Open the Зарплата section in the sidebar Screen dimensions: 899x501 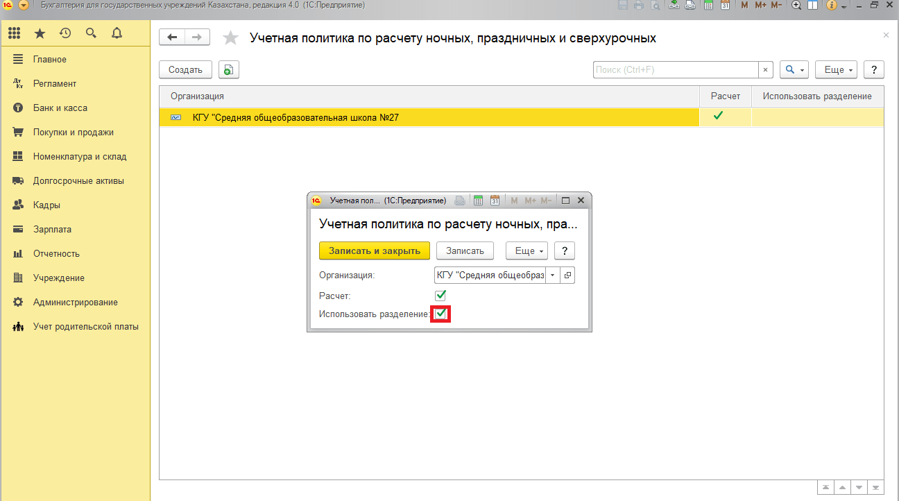pyautogui.click(x=52, y=229)
